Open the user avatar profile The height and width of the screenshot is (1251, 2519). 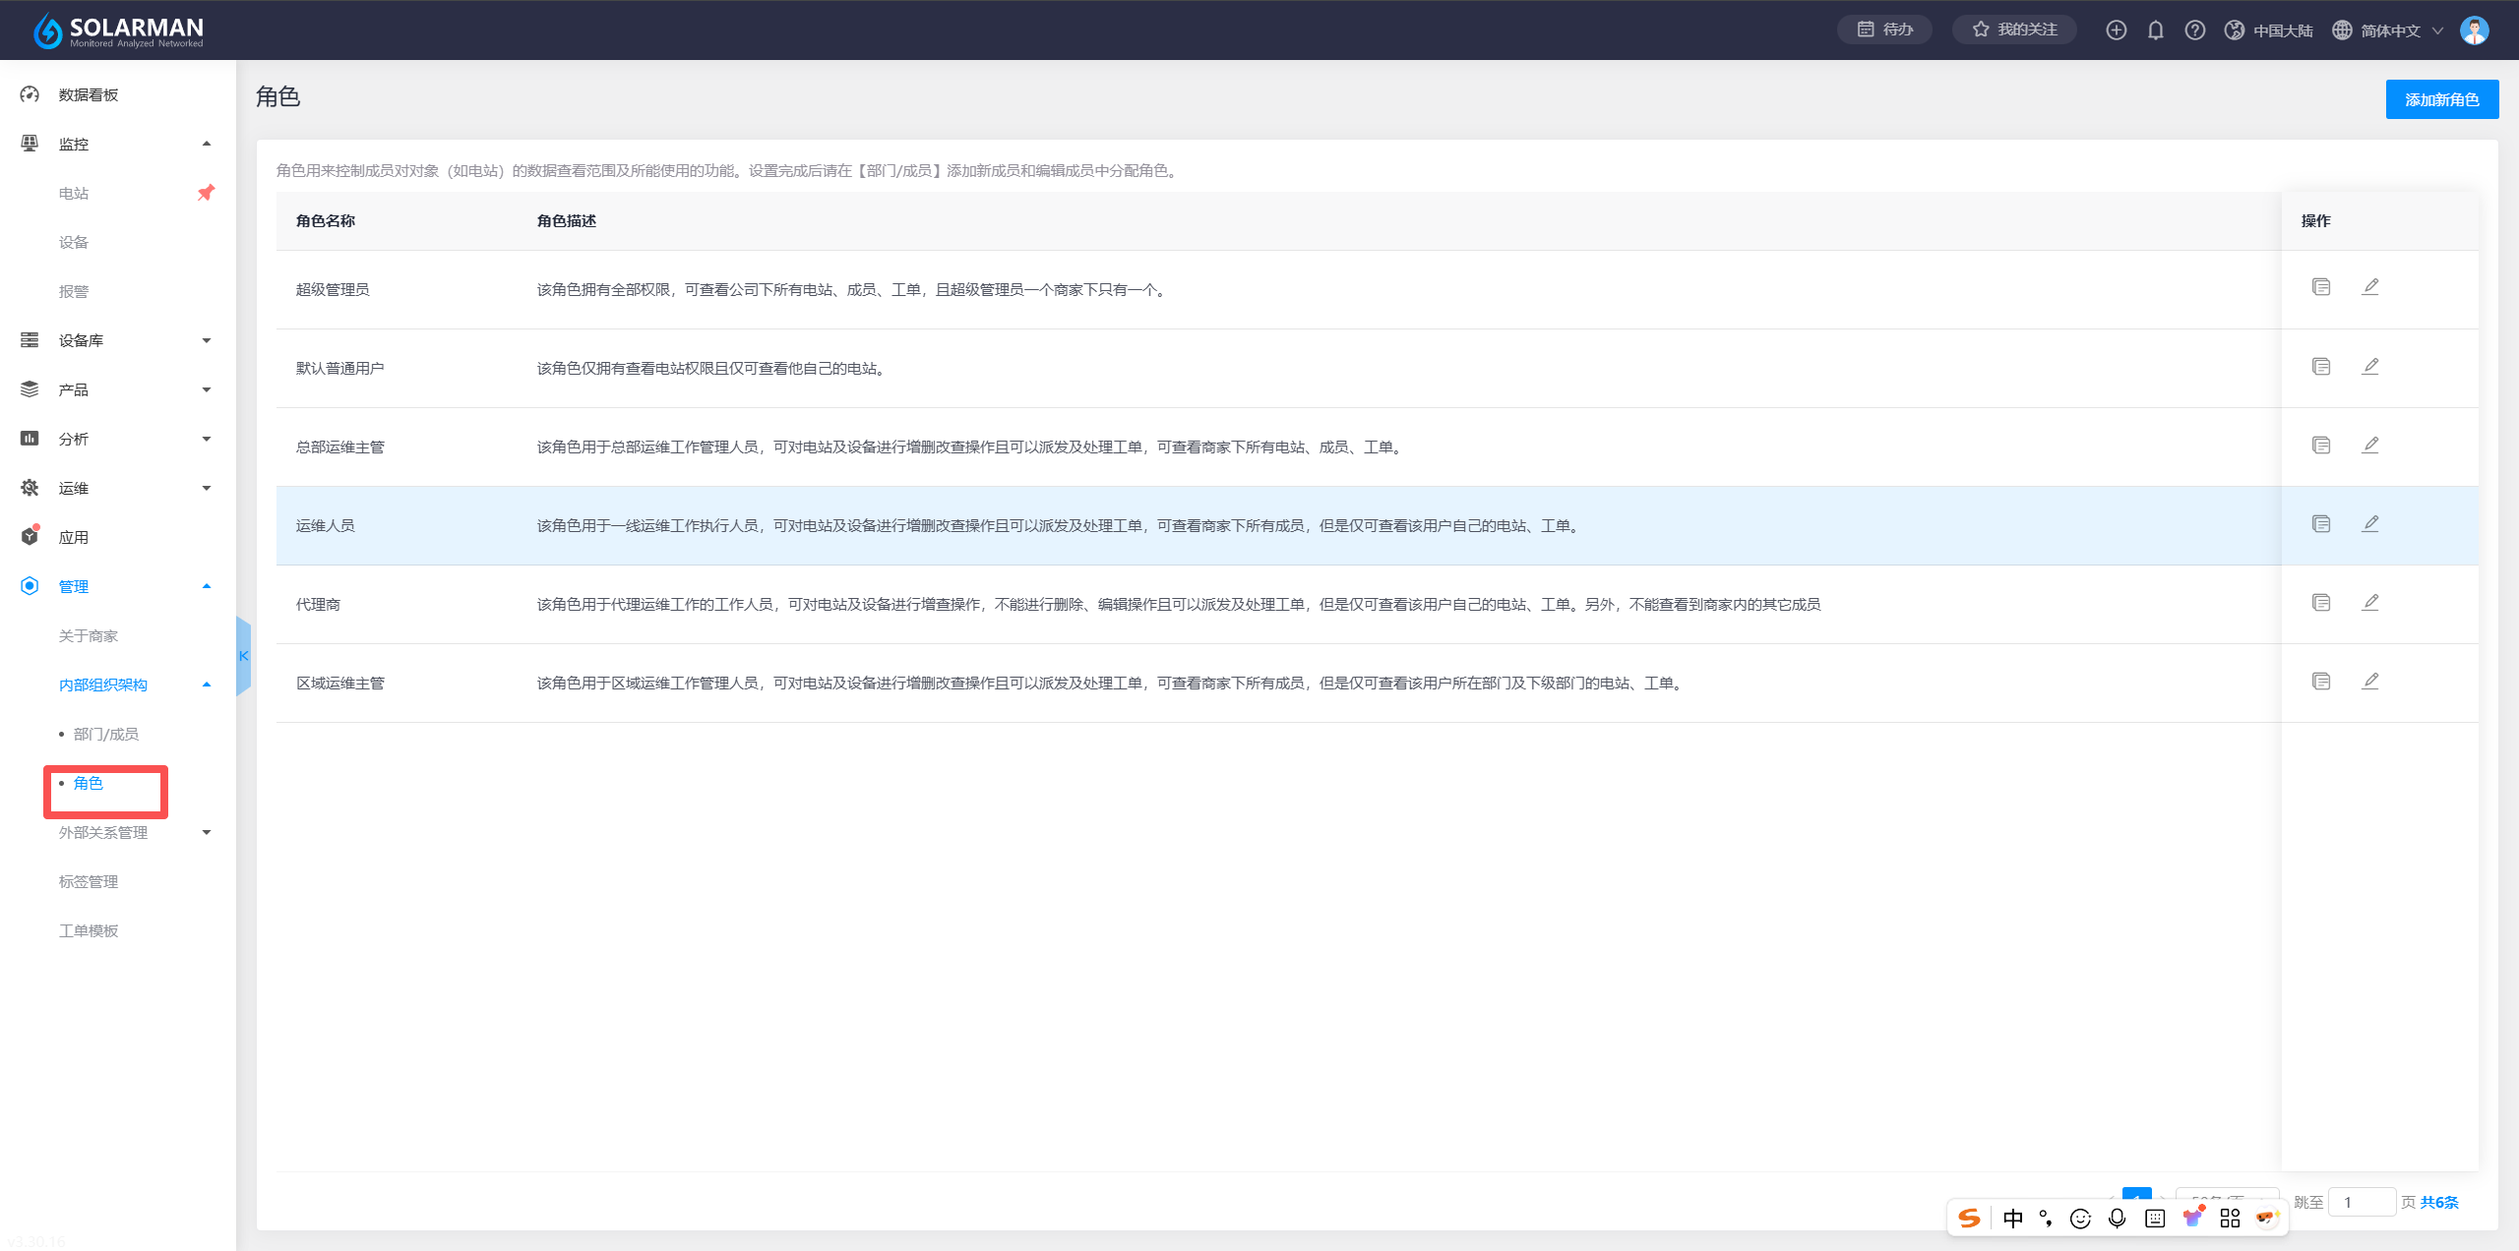coord(2474,30)
